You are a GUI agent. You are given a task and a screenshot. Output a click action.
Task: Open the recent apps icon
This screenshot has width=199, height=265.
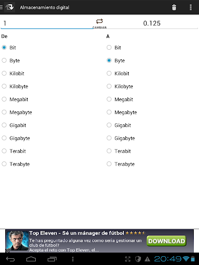[52, 259]
